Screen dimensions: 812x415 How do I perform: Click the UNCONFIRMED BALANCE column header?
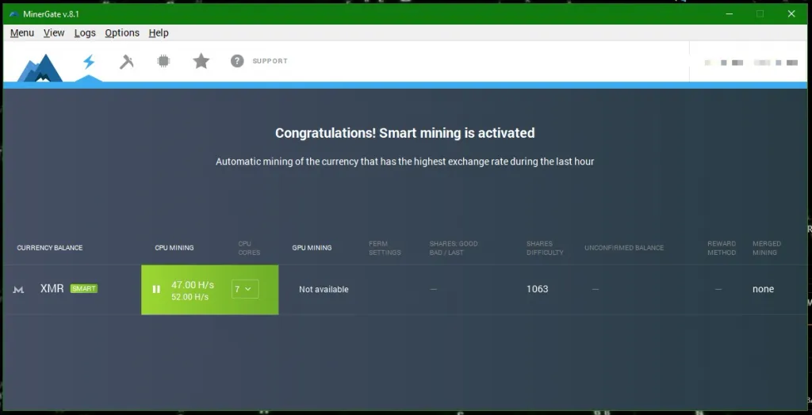624,248
